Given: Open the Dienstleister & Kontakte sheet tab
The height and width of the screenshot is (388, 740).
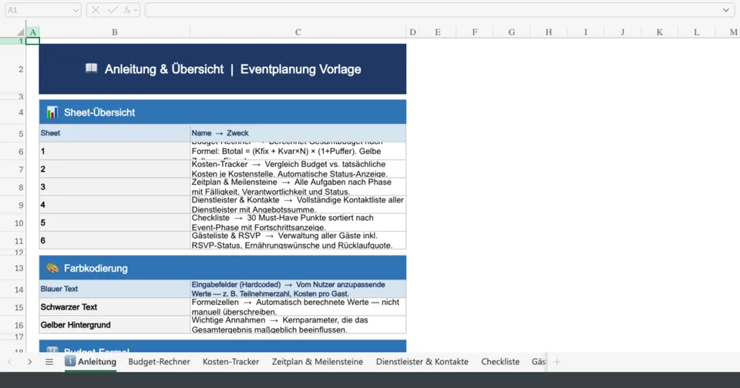Looking at the screenshot, I should click(x=422, y=362).
